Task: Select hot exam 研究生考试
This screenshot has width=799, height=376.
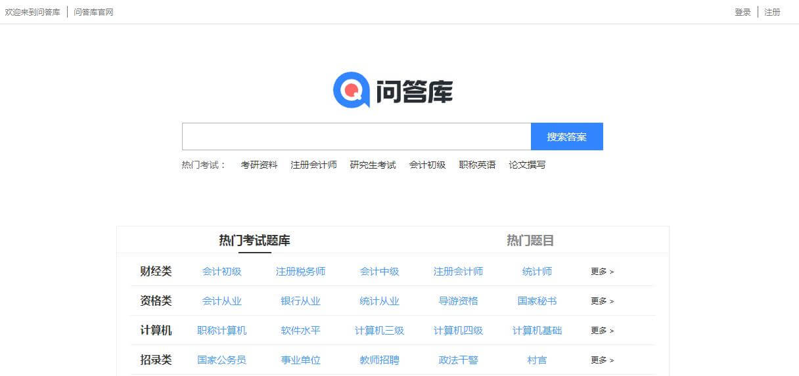Action: click(x=373, y=165)
